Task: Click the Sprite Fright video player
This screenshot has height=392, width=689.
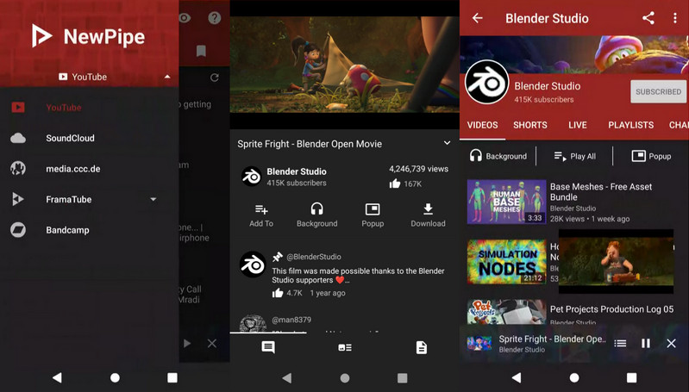Action: (345, 65)
